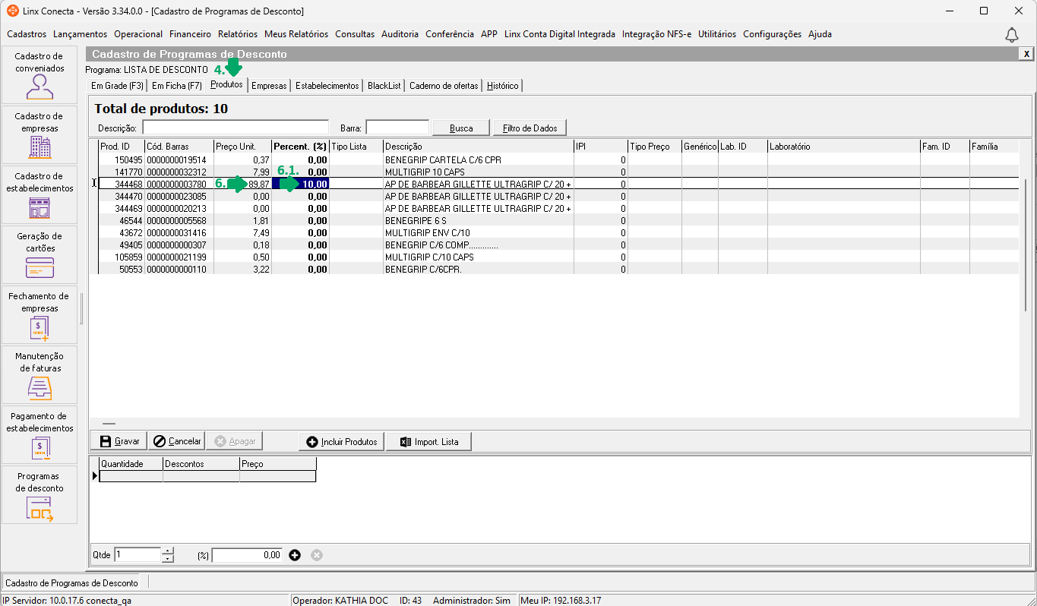Save changes with the Gravar button
Viewport: 1037px width, 606px height.
point(120,441)
